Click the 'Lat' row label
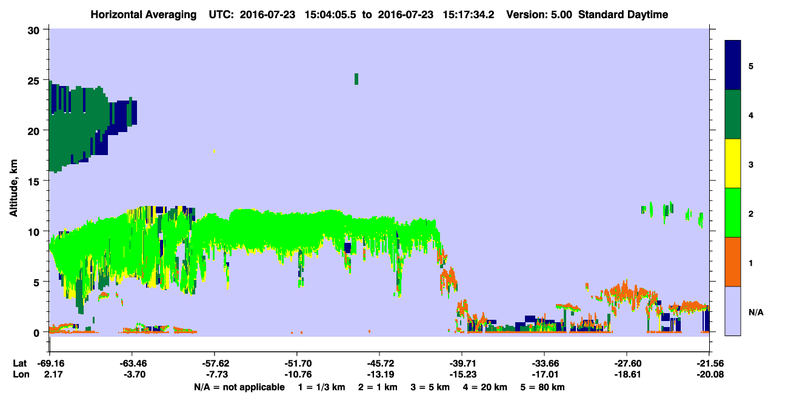 tap(19, 363)
